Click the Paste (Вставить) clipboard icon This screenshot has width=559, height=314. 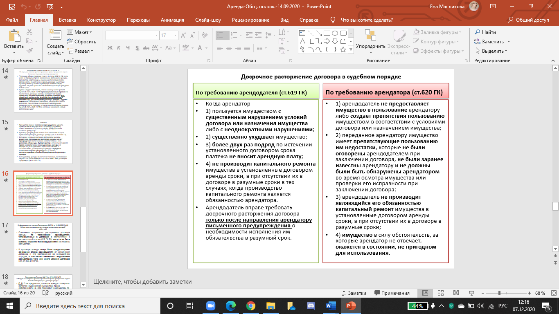(14, 36)
